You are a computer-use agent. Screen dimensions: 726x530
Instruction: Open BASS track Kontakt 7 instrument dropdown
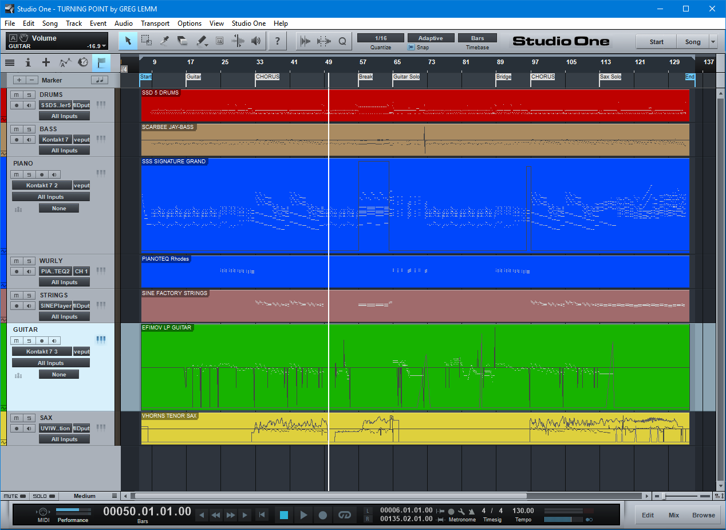[x=56, y=139]
